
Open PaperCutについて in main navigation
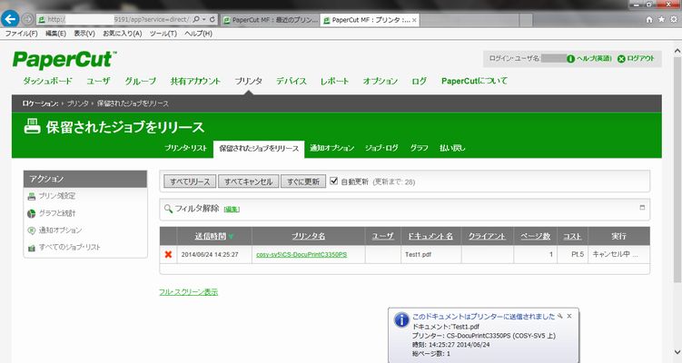(x=474, y=81)
